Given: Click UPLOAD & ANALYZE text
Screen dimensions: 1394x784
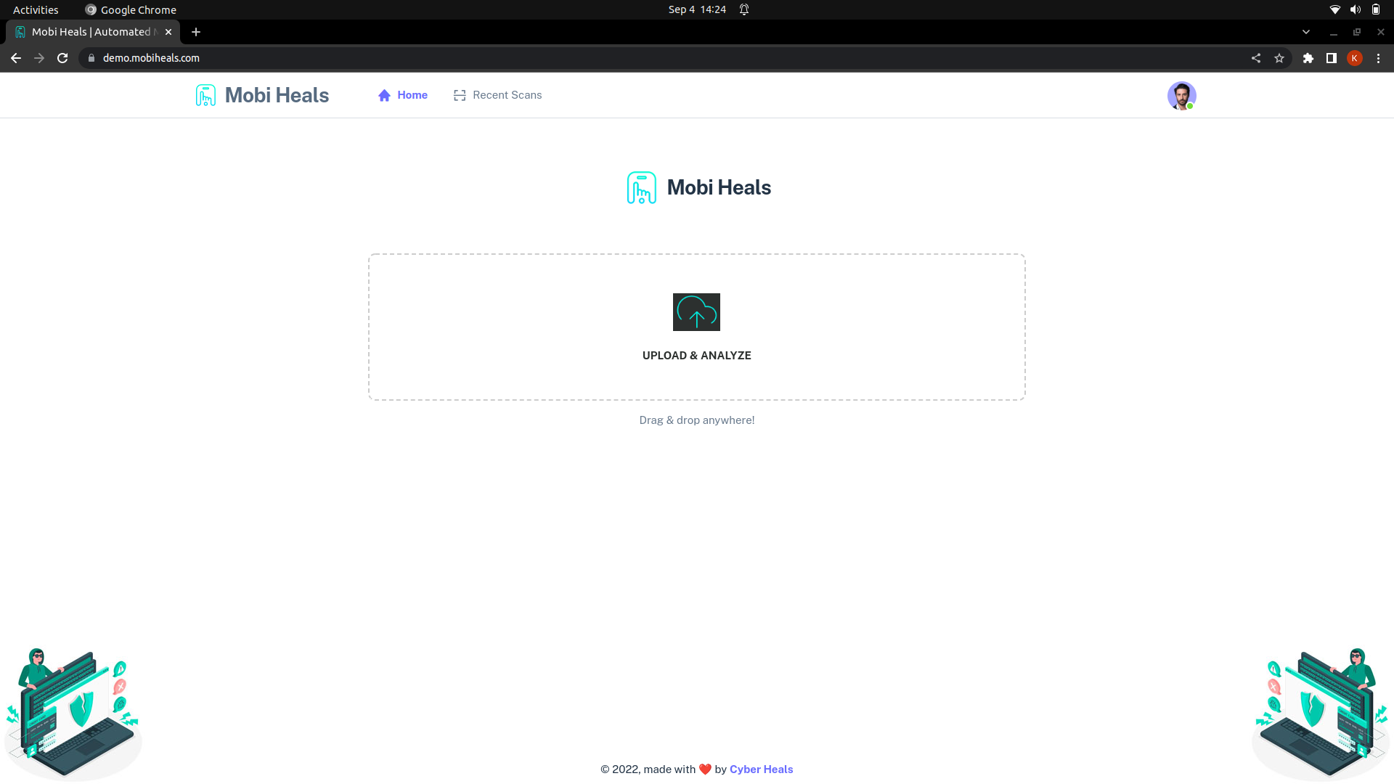Looking at the screenshot, I should (x=697, y=356).
